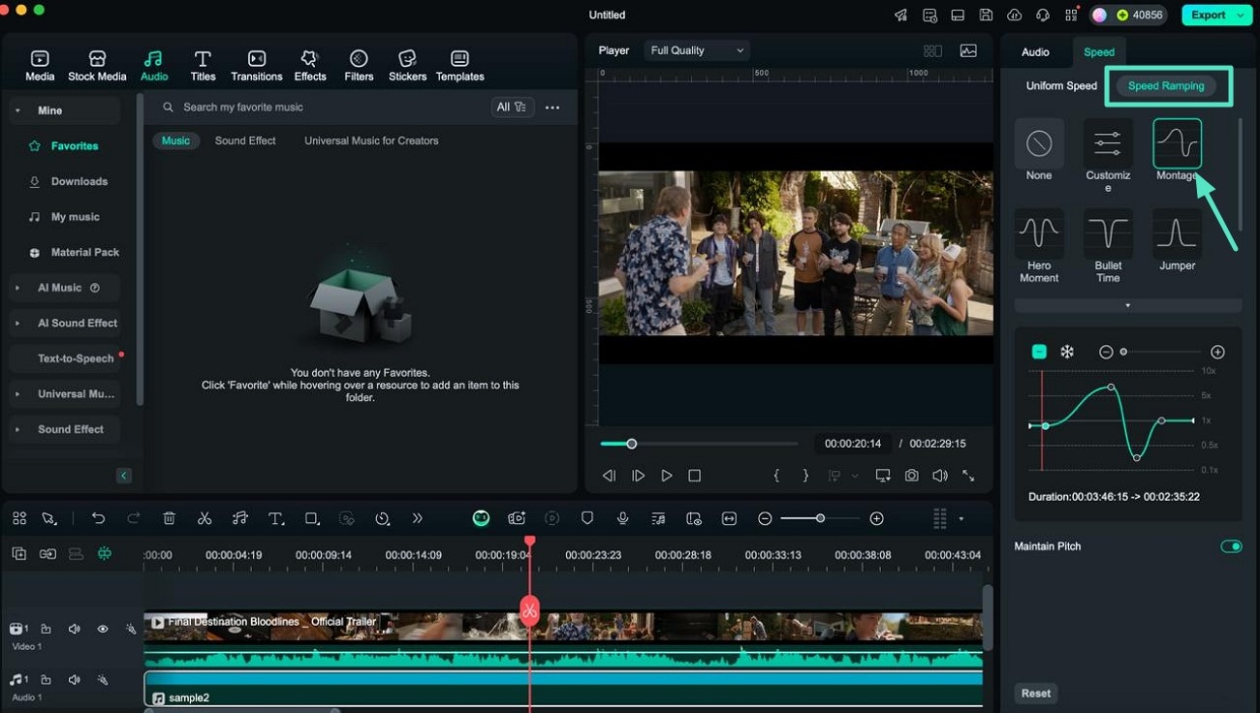The height and width of the screenshot is (713, 1260).
Task: Select Uniform Speed mode
Action: pyautogui.click(x=1061, y=85)
